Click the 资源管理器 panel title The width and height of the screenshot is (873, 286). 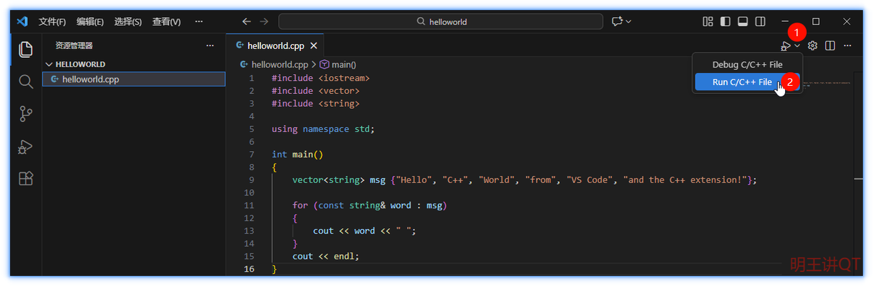pyautogui.click(x=74, y=46)
